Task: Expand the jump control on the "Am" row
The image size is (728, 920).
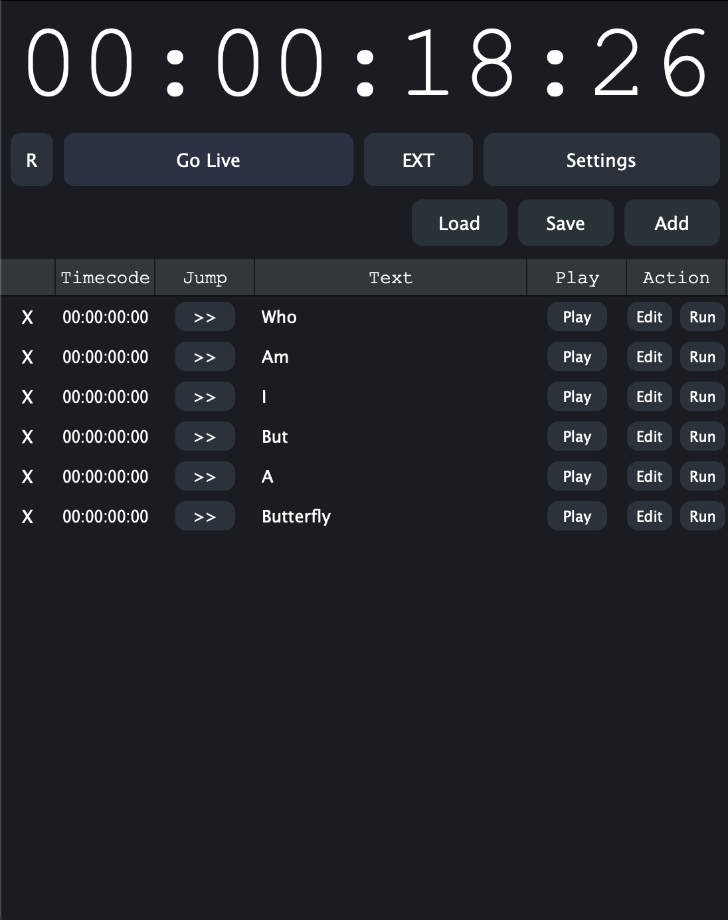Action: pos(205,356)
